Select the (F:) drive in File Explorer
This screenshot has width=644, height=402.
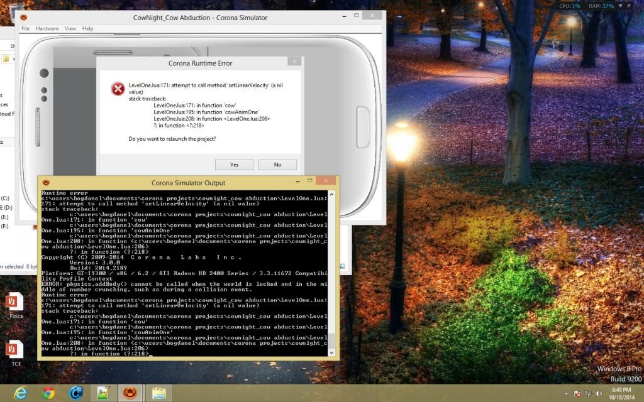pos(4,226)
